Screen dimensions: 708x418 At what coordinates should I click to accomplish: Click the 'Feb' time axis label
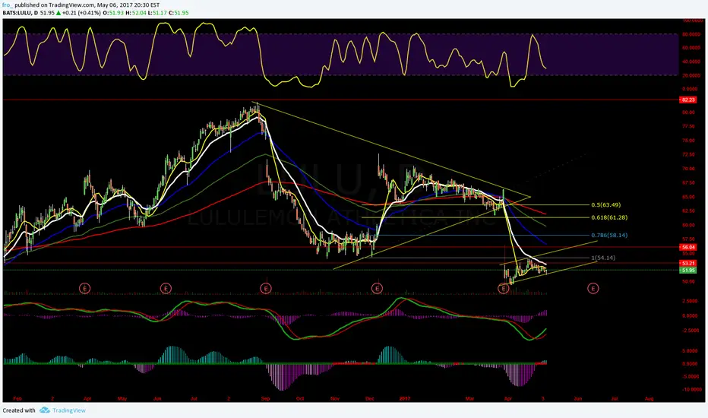click(x=17, y=398)
